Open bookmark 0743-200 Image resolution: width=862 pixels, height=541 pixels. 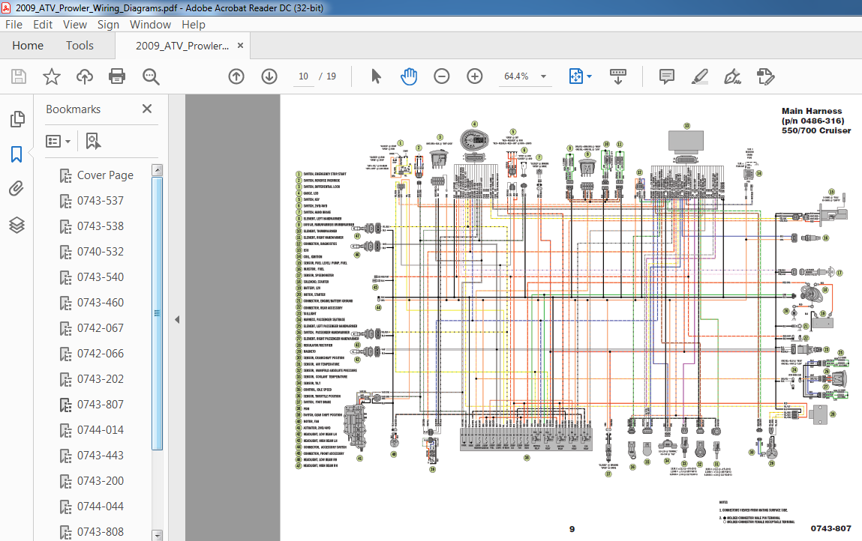pos(100,481)
